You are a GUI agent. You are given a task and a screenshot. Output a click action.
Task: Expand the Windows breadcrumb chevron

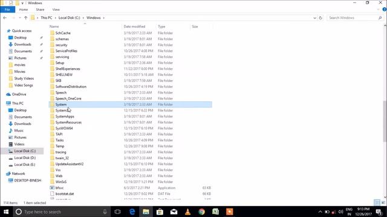[103, 18]
